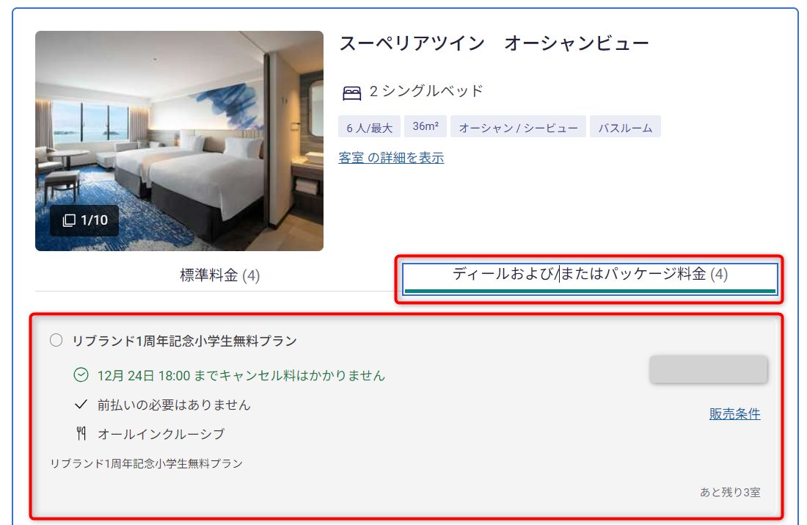Click the room title スーペリアツイン オーシャンビュー
Image resolution: width=807 pixels, height=525 pixels.
[494, 43]
